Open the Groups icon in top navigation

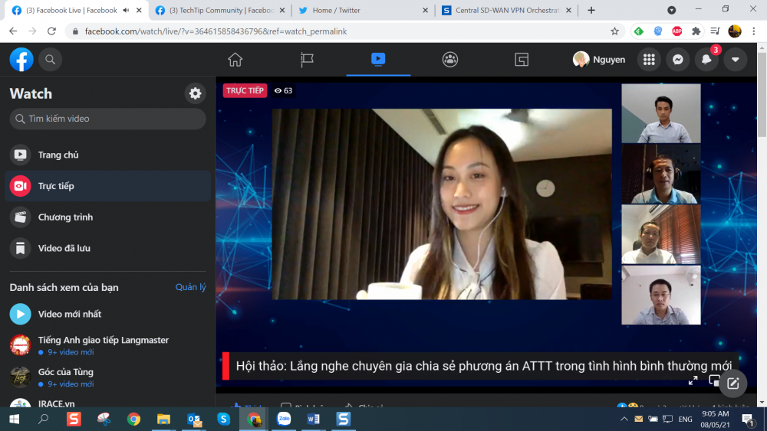tap(450, 60)
